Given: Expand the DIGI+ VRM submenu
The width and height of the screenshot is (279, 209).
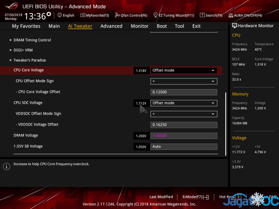Looking at the screenshot, I should (23, 50).
